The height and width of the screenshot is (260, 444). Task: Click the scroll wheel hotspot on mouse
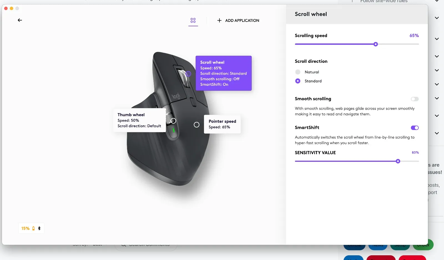click(188, 74)
